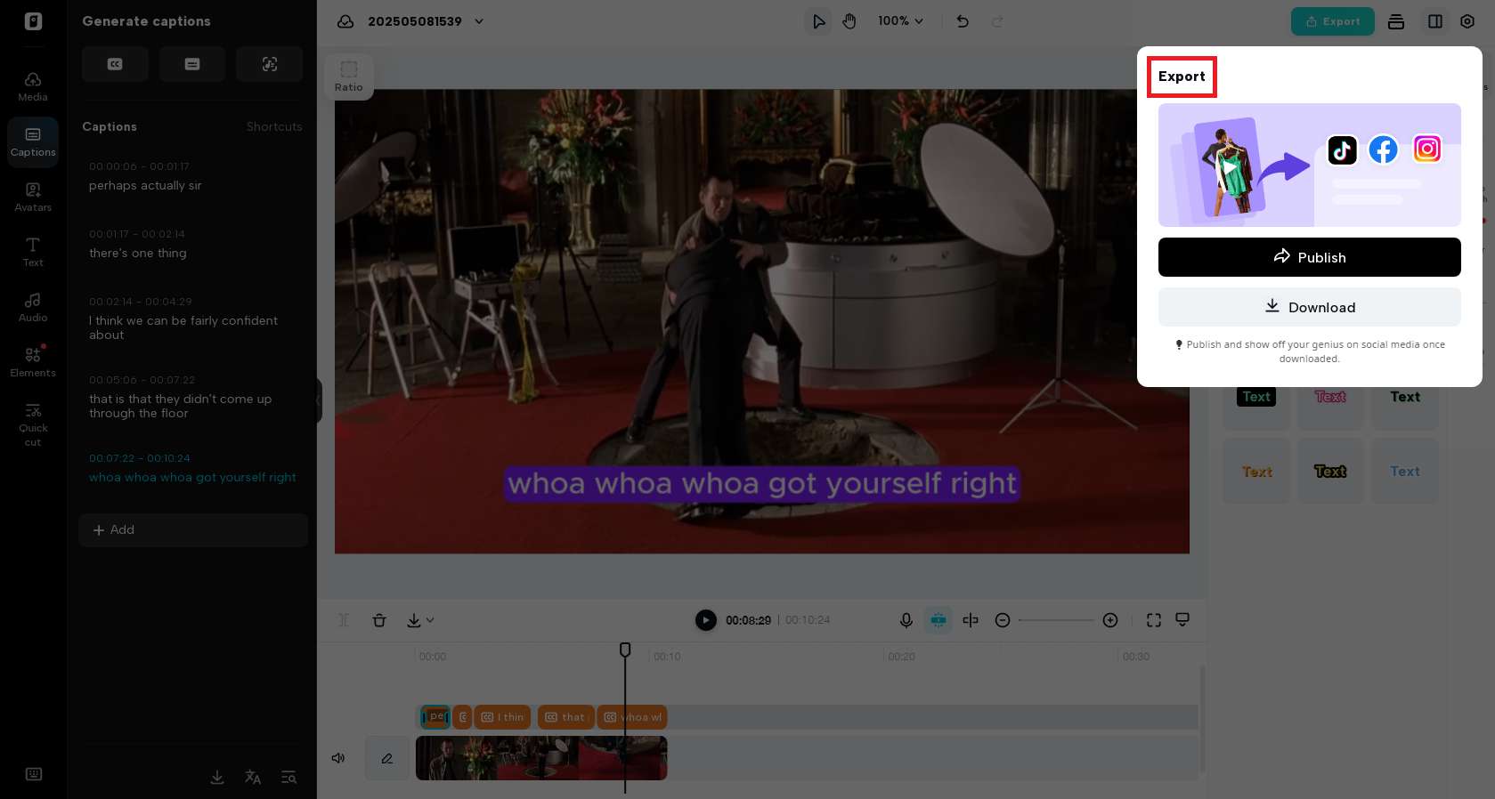
Task: Switch to the Captions sidebar tab
Action: tap(33, 142)
